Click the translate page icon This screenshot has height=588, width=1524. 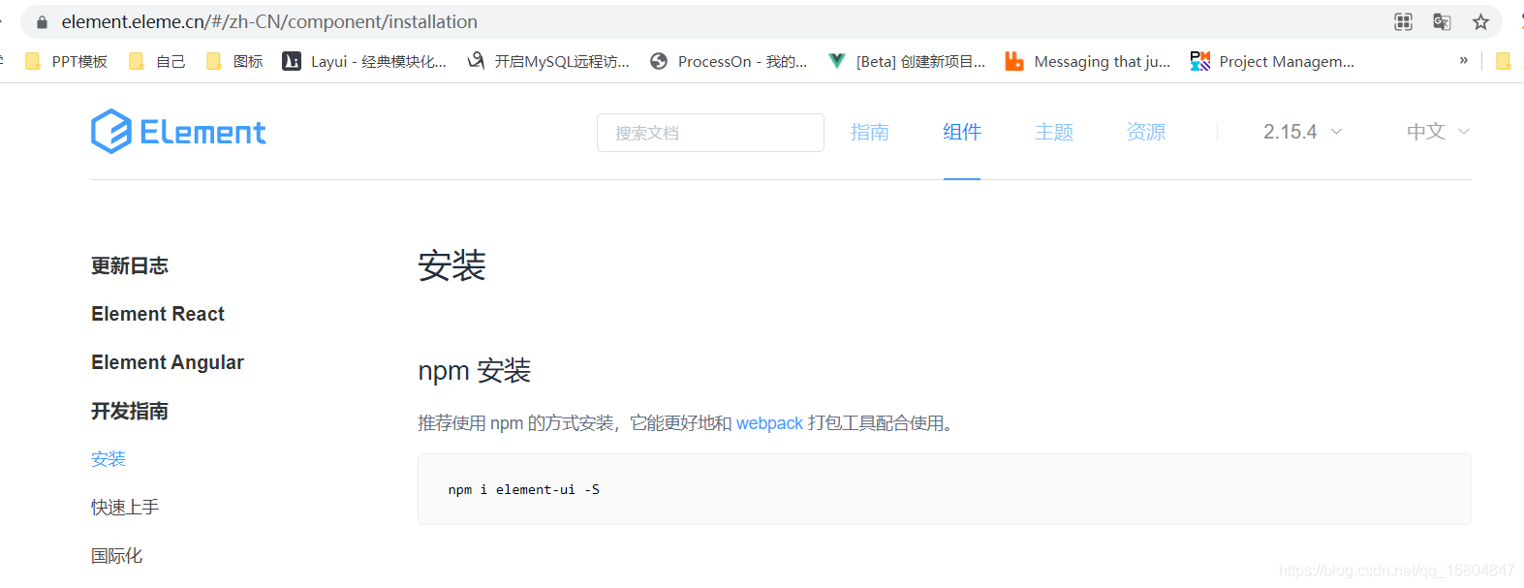(1442, 21)
